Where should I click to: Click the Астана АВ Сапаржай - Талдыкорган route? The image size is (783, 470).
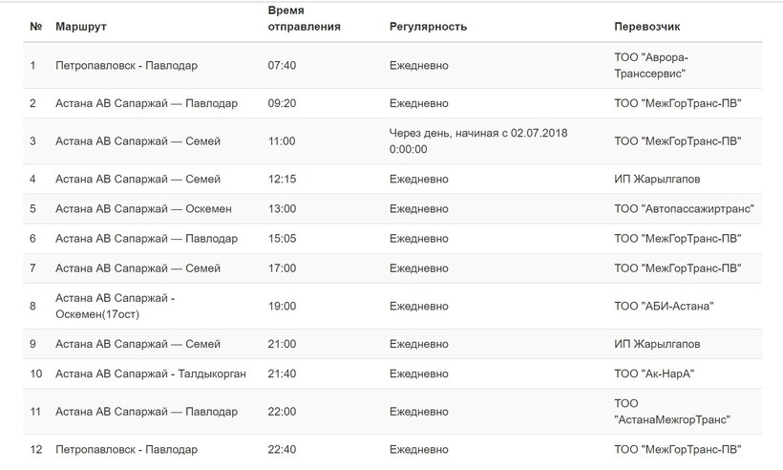pyautogui.click(x=151, y=374)
